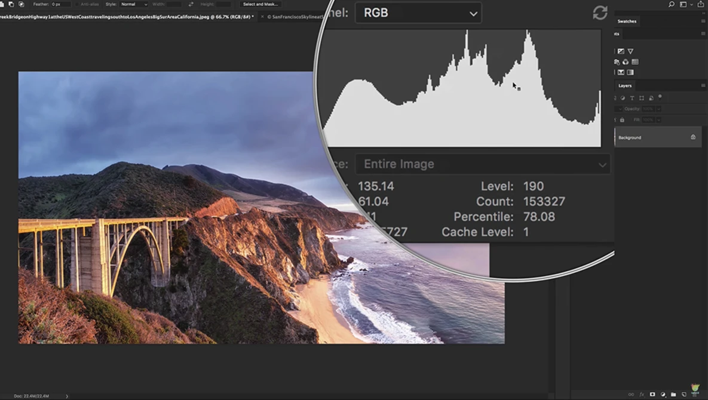The height and width of the screenshot is (400, 708).
Task: Filter layers by shape icon
Action: pyautogui.click(x=641, y=98)
